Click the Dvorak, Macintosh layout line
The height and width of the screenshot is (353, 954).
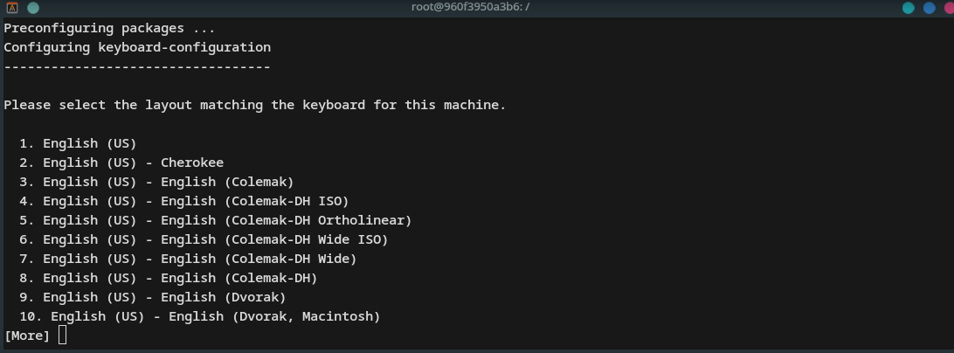pyautogui.click(x=200, y=316)
